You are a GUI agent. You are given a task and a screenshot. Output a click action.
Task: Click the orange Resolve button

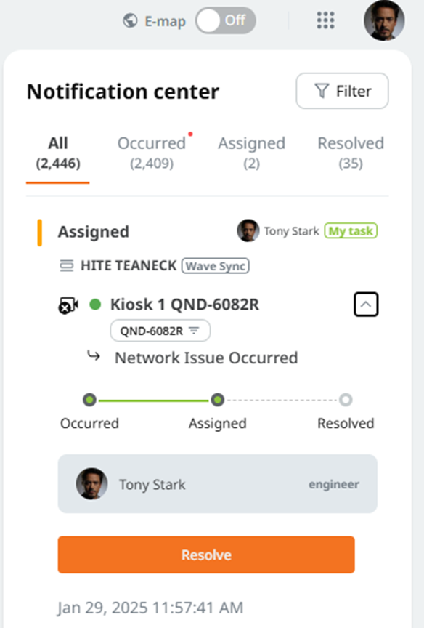pyautogui.click(x=206, y=555)
